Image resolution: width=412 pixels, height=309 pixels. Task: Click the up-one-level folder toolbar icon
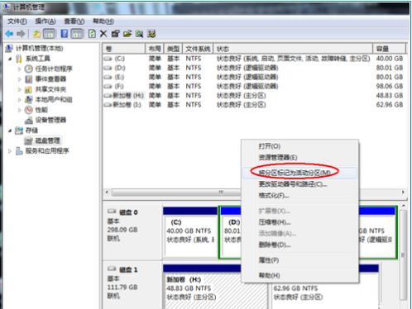point(37,34)
